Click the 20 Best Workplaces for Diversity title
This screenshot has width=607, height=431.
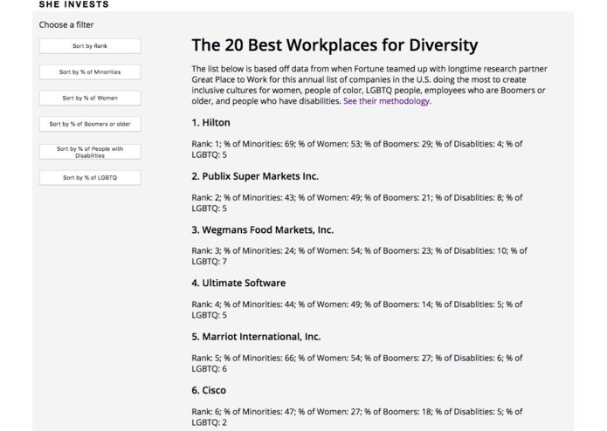pos(335,44)
